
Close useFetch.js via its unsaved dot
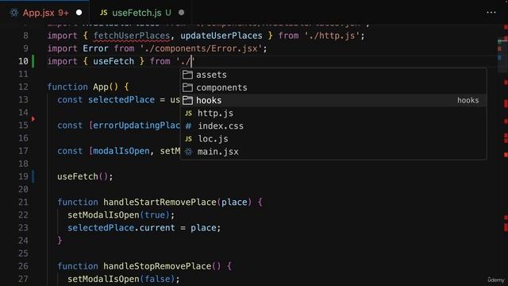click(x=182, y=13)
